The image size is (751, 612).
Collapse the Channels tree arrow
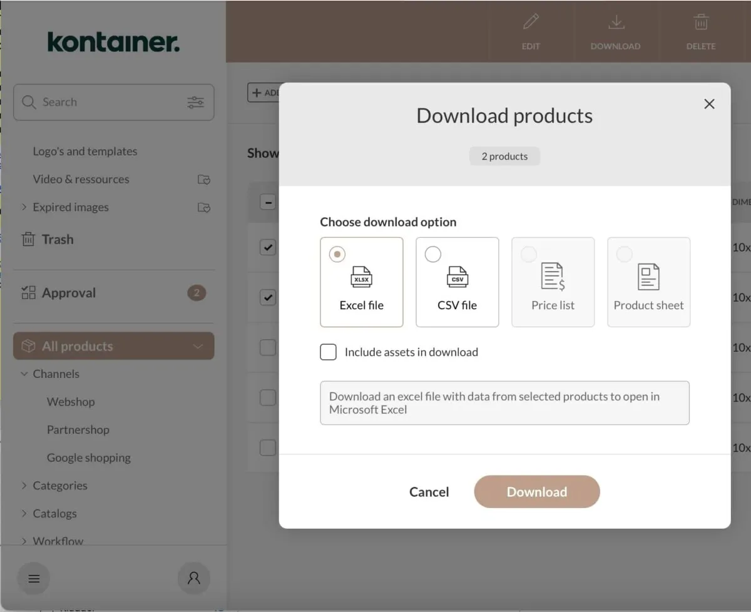coord(24,374)
